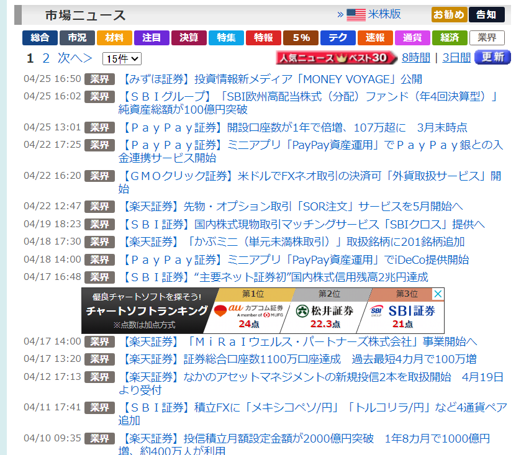
Task: Click the 市場ニュース heading
Action: 85,15
